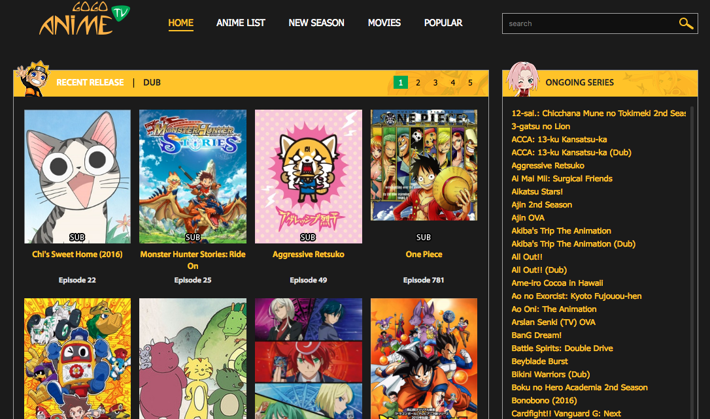
Task: Open the Movies menu item
Action: pos(384,23)
